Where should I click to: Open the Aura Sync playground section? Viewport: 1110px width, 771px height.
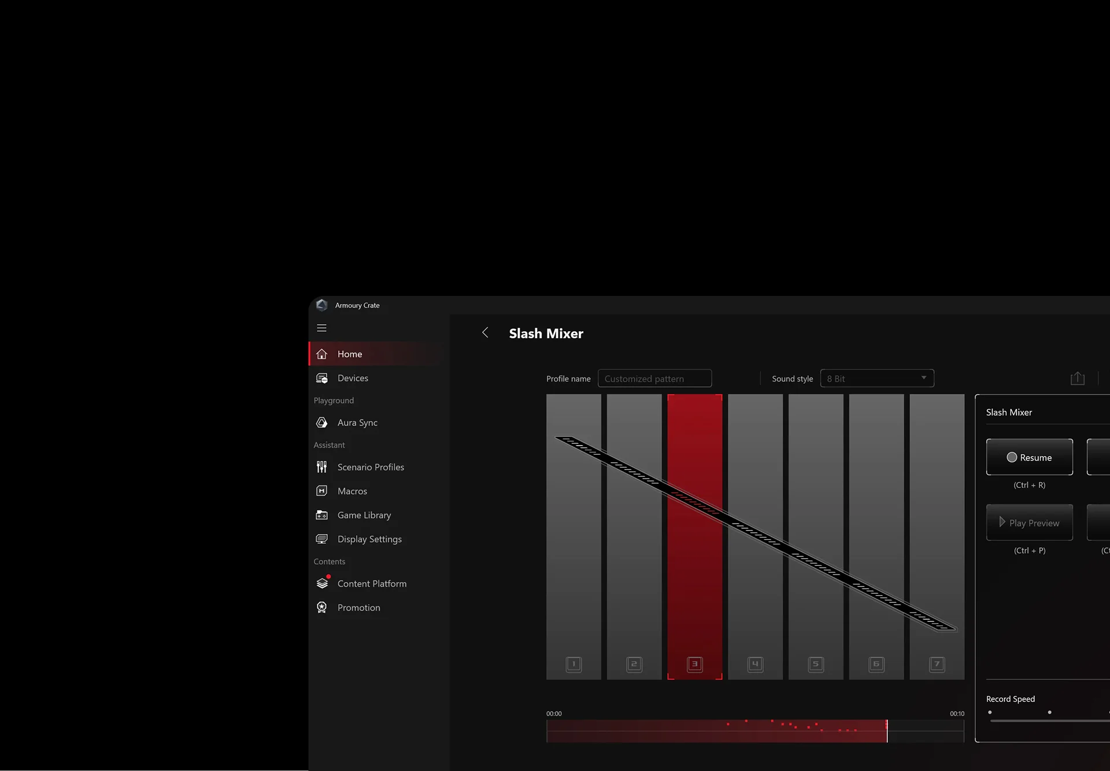(357, 422)
